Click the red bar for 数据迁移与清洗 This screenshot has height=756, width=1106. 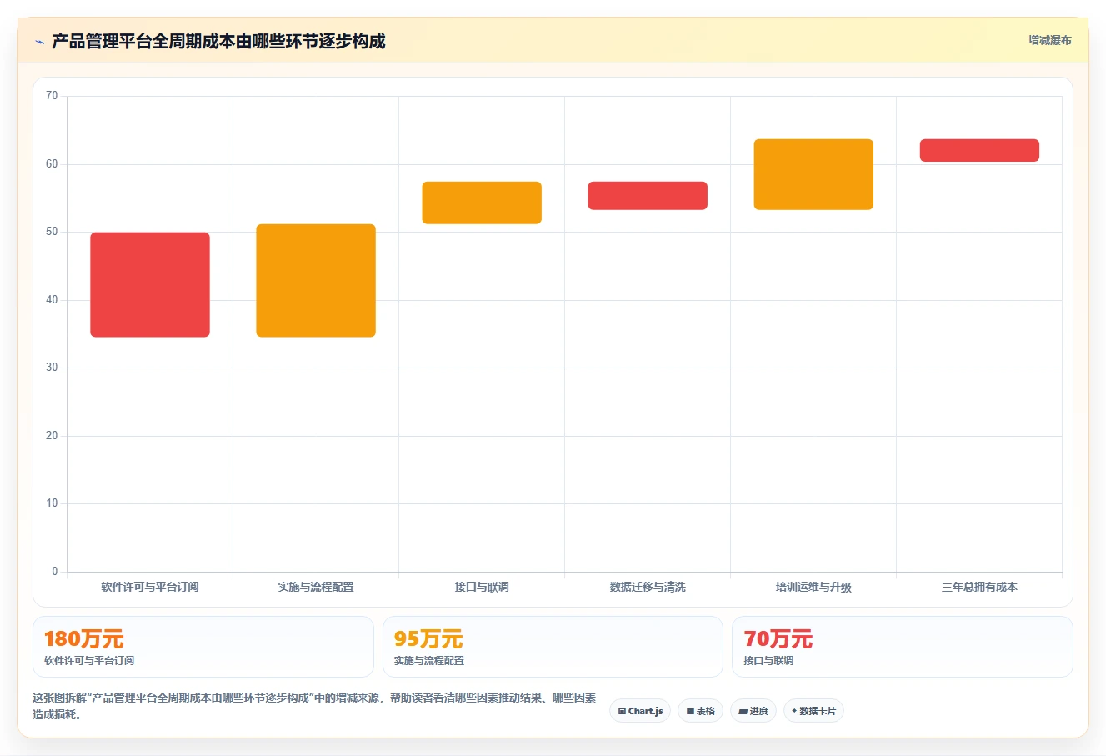pyautogui.click(x=648, y=196)
